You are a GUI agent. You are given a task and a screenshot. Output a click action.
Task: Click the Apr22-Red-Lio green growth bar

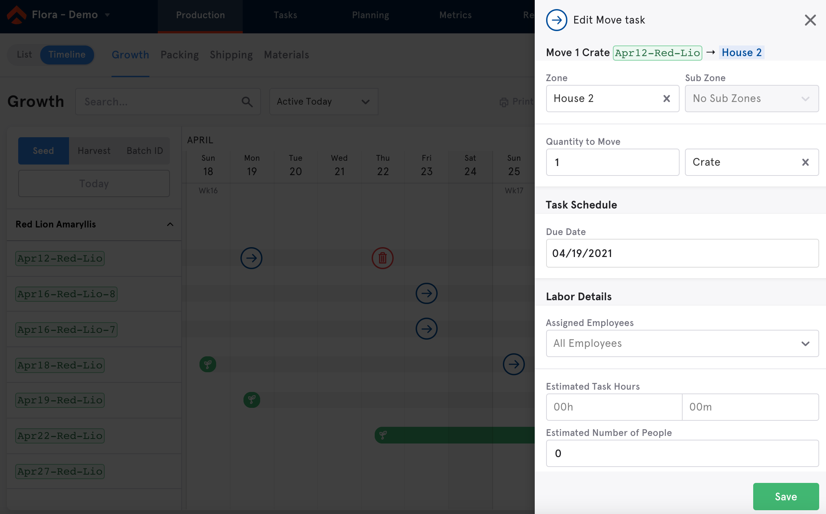coord(455,435)
